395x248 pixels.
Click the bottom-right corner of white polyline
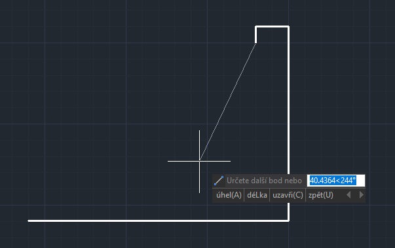click(288, 221)
